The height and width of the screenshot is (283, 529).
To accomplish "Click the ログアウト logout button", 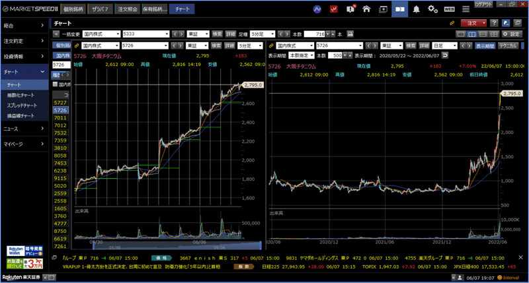I will 484,5.
